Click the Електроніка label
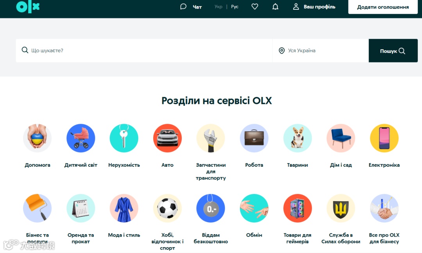The height and width of the screenshot is (253, 422). (x=384, y=165)
